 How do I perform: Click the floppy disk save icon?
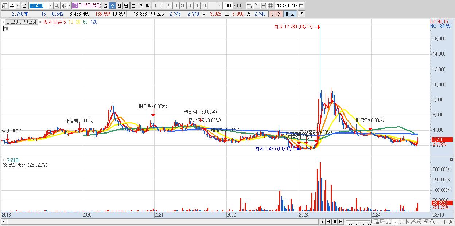tap(263, 5)
